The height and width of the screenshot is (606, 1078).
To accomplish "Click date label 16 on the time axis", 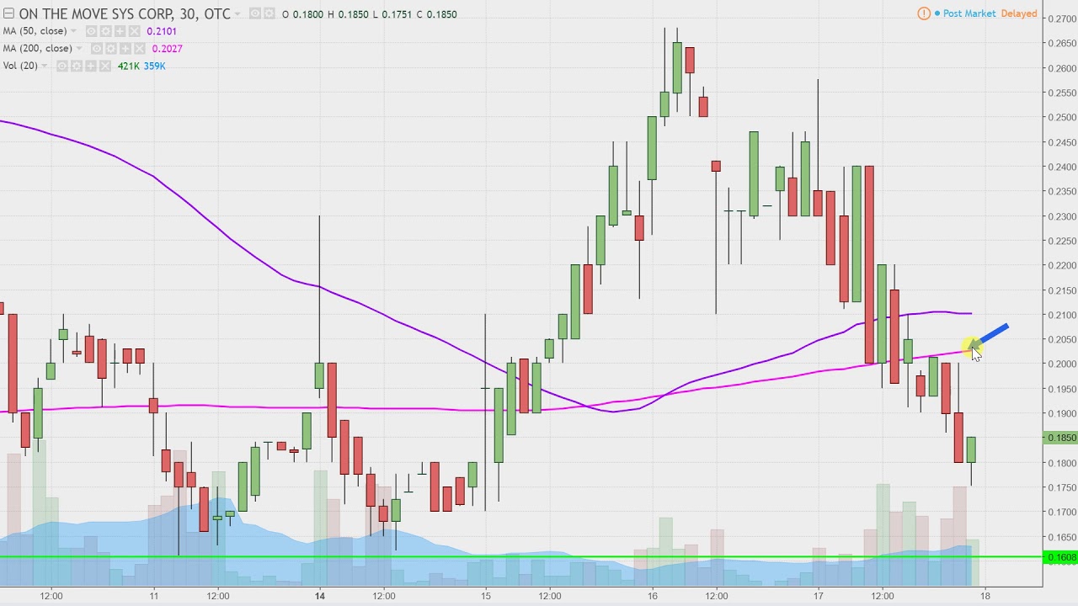I will pyautogui.click(x=653, y=596).
